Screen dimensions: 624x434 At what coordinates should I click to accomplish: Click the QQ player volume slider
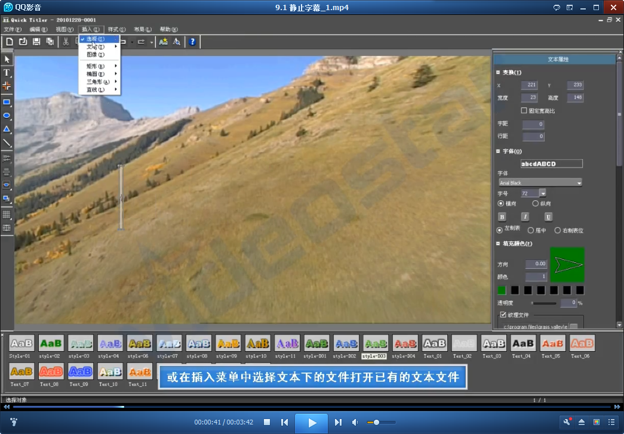381,422
